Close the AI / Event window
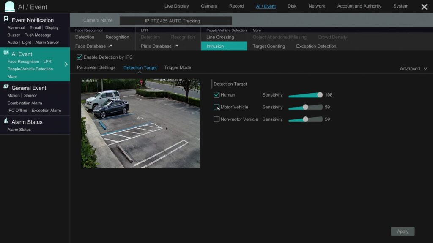Viewport: 433px width, 243px height. [424, 7]
